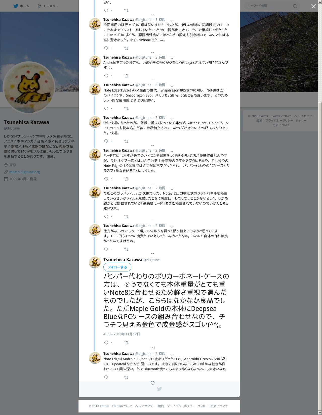Click the reply icon on the main tweet dated 4:50

point(106,343)
